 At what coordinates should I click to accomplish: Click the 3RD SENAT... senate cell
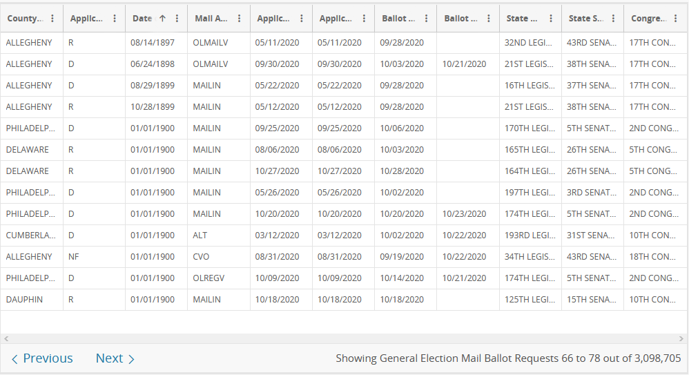pyautogui.click(x=593, y=193)
